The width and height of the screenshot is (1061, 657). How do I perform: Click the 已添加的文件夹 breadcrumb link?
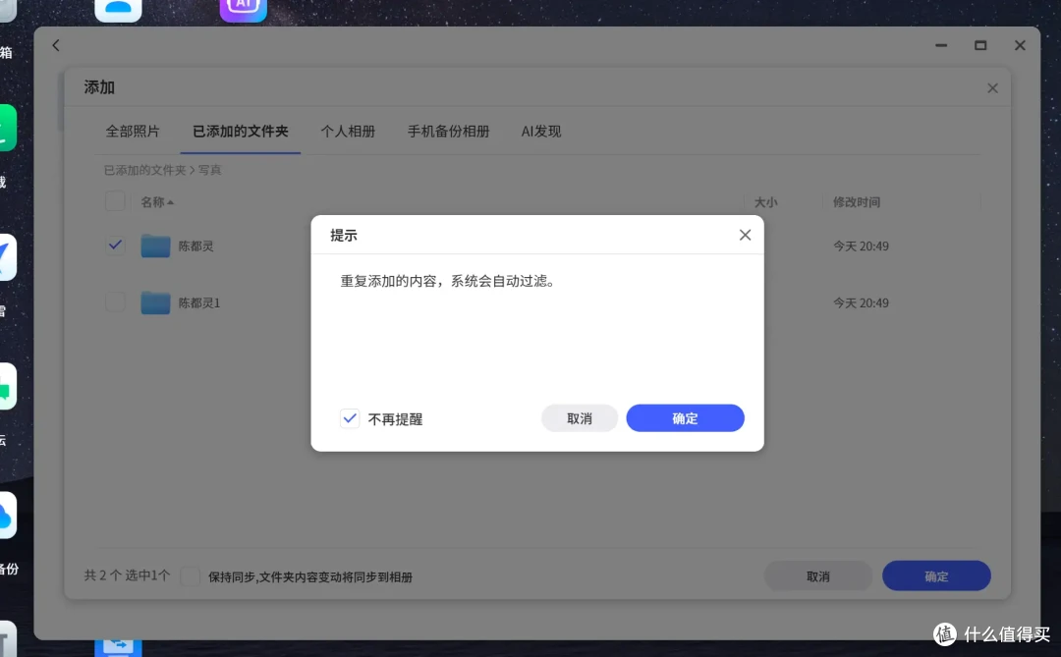[x=144, y=170]
